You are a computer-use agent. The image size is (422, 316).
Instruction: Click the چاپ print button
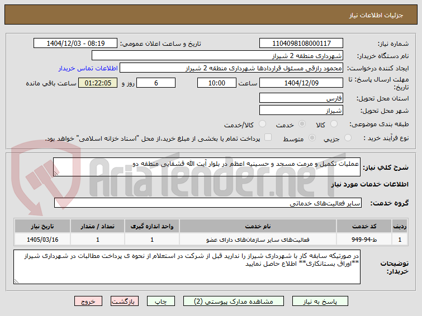point(160,301)
